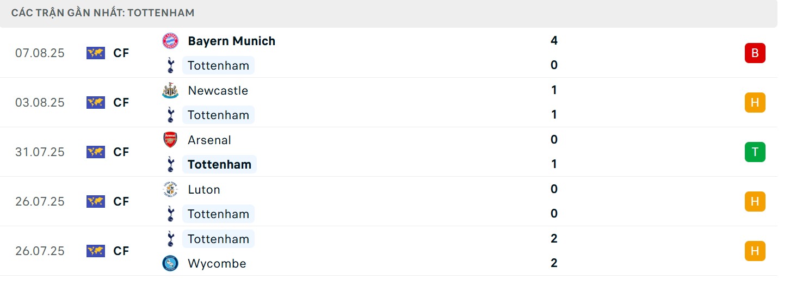Select the highlighted Tottenham under Arsenal
790x285 pixels.
pos(219,165)
